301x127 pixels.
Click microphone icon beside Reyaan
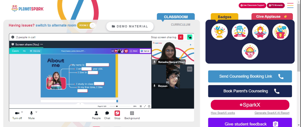[154, 86]
